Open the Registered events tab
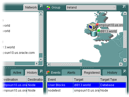 (92, 73)
